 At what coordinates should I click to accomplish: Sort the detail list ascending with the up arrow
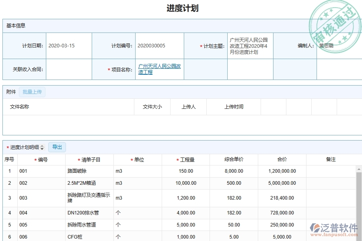point(42,145)
